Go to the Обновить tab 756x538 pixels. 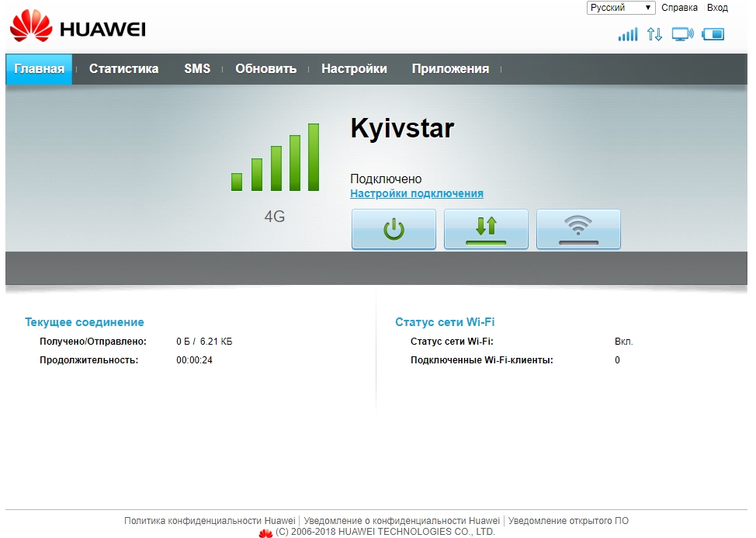pyautogui.click(x=266, y=69)
